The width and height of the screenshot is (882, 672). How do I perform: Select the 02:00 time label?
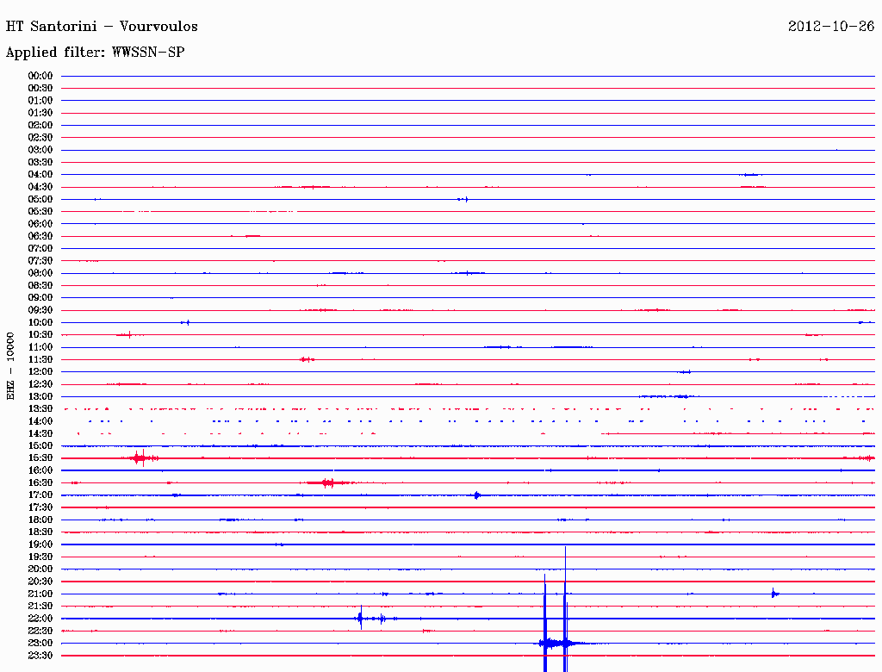(40, 125)
